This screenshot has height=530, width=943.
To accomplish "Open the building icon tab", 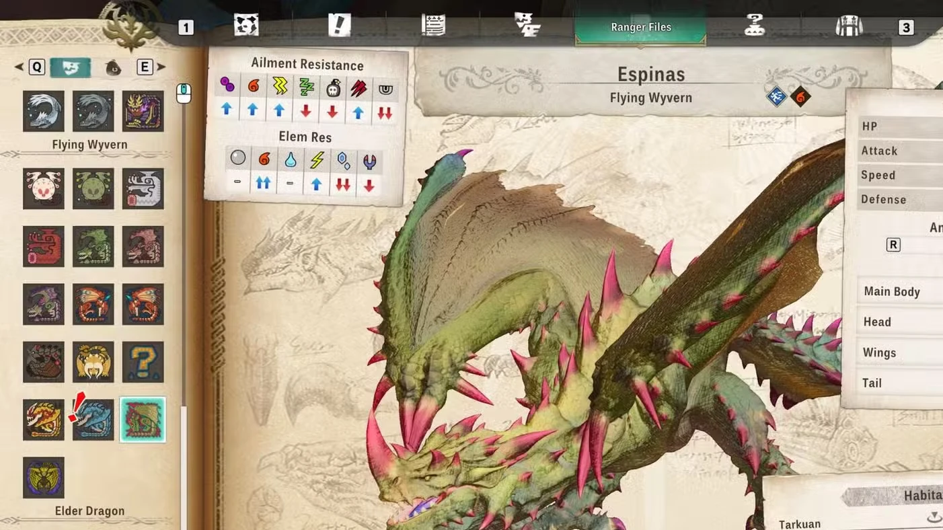I will [848, 26].
